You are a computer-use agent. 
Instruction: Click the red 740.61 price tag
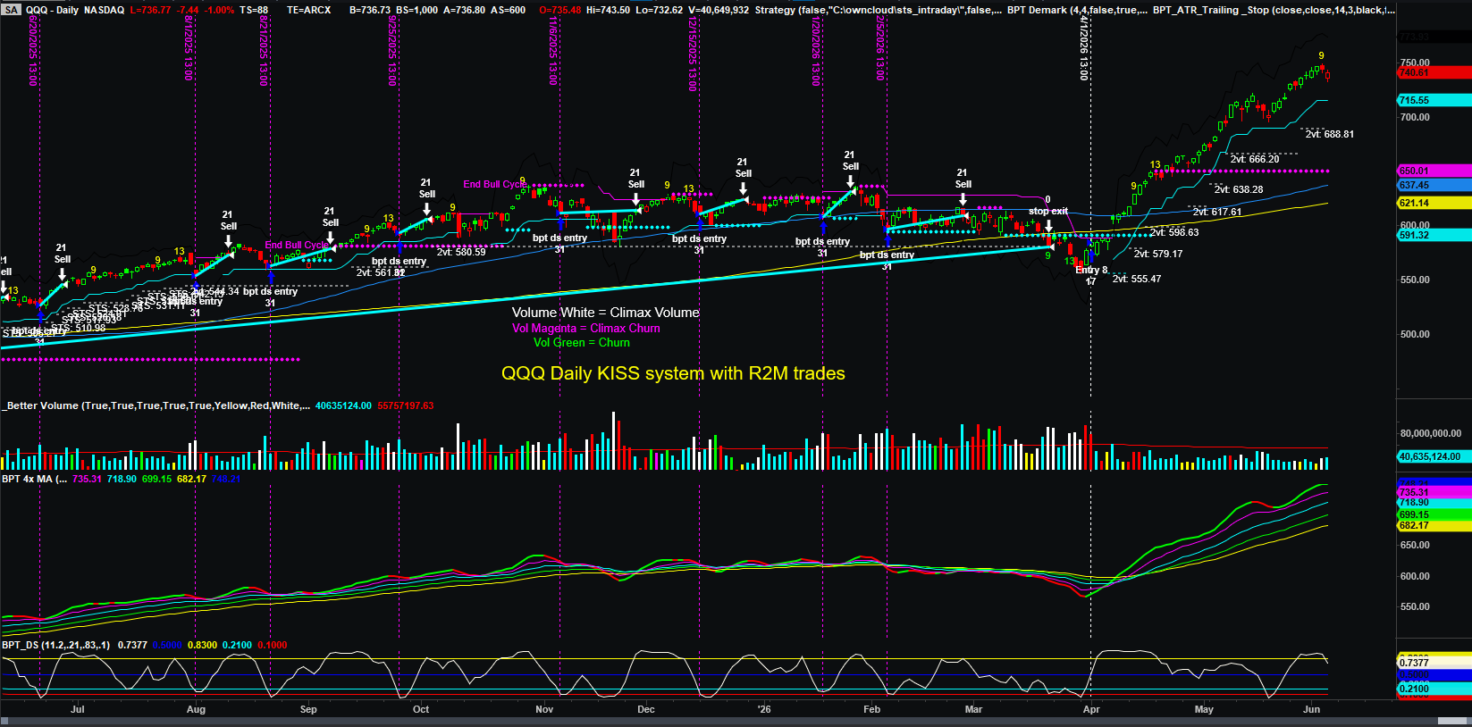1434,72
